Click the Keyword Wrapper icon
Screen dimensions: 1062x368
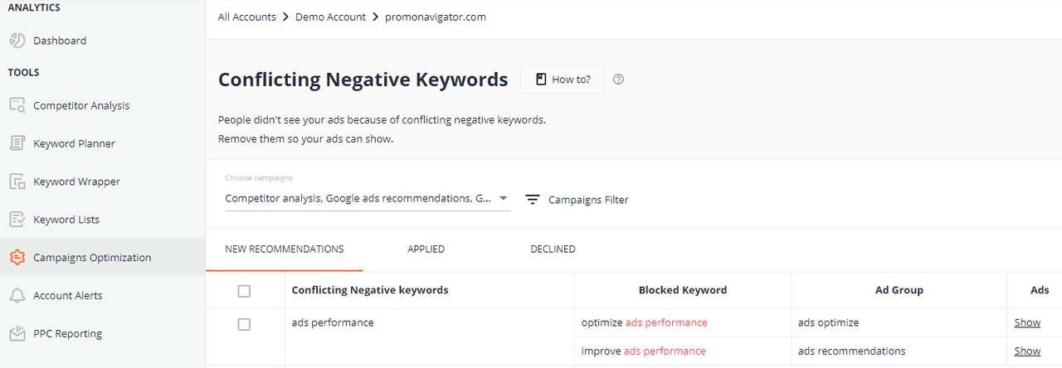click(17, 182)
